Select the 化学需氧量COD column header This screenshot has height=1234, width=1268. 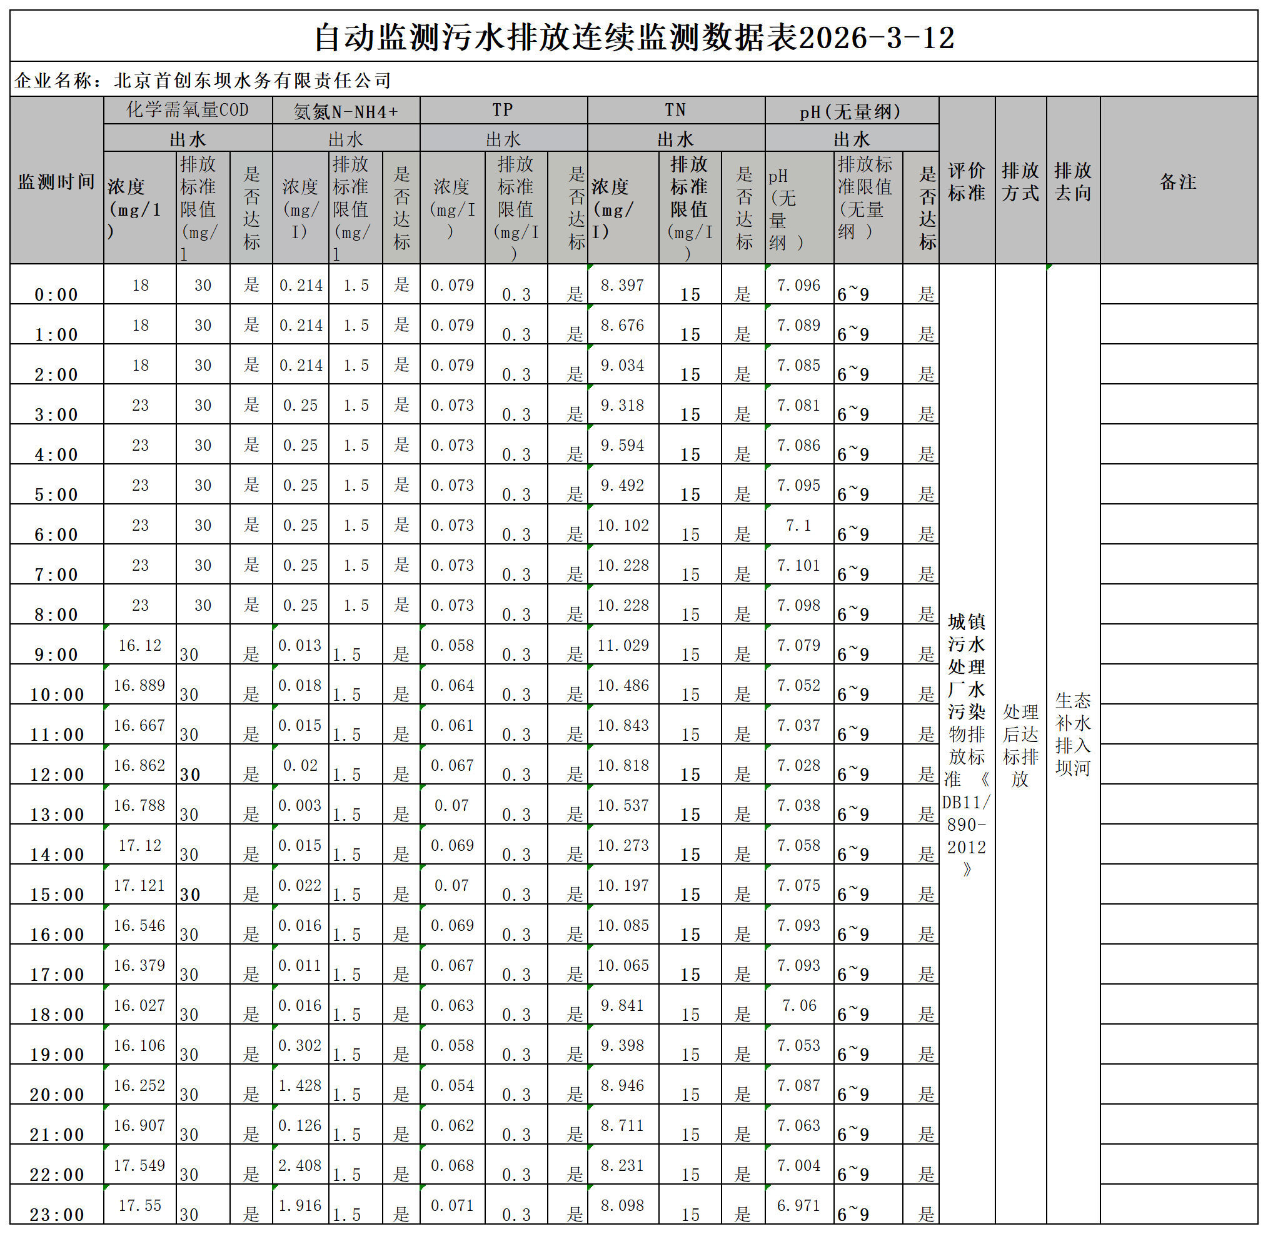click(x=188, y=109)
